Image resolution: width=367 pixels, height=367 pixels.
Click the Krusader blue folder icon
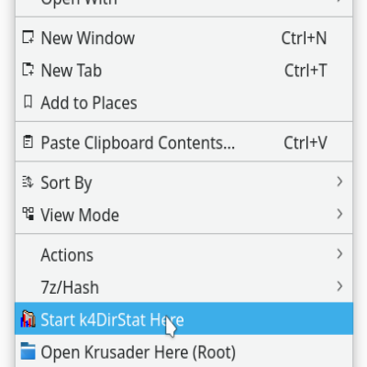[x=28, y=351]
